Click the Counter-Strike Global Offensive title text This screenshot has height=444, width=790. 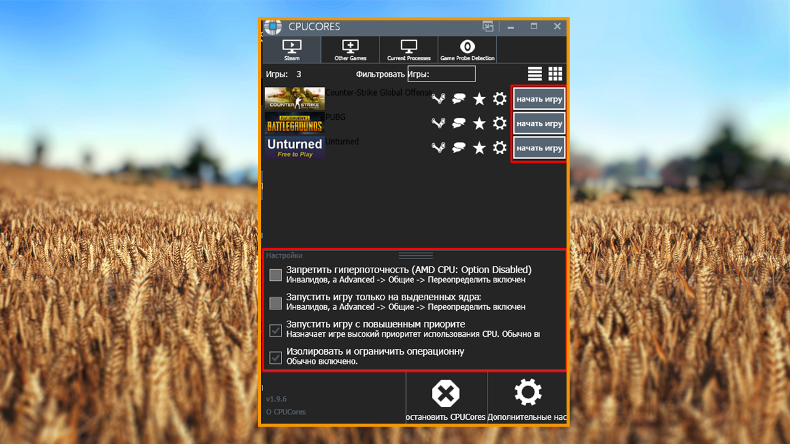[378, 92]
